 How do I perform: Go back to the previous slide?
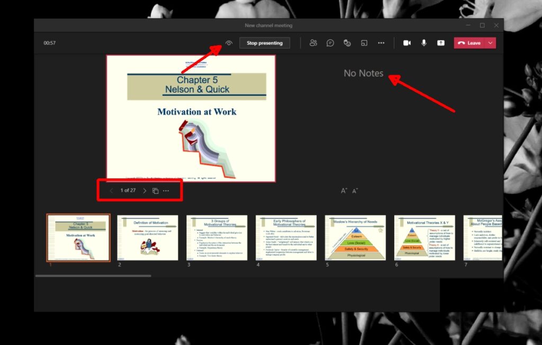111,190
